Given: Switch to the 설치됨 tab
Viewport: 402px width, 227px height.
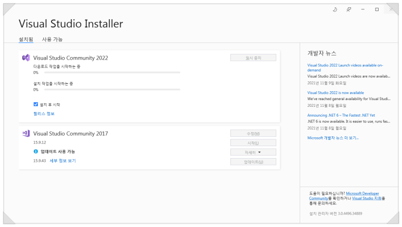Looking at the screenshot, I should point(26,39).
